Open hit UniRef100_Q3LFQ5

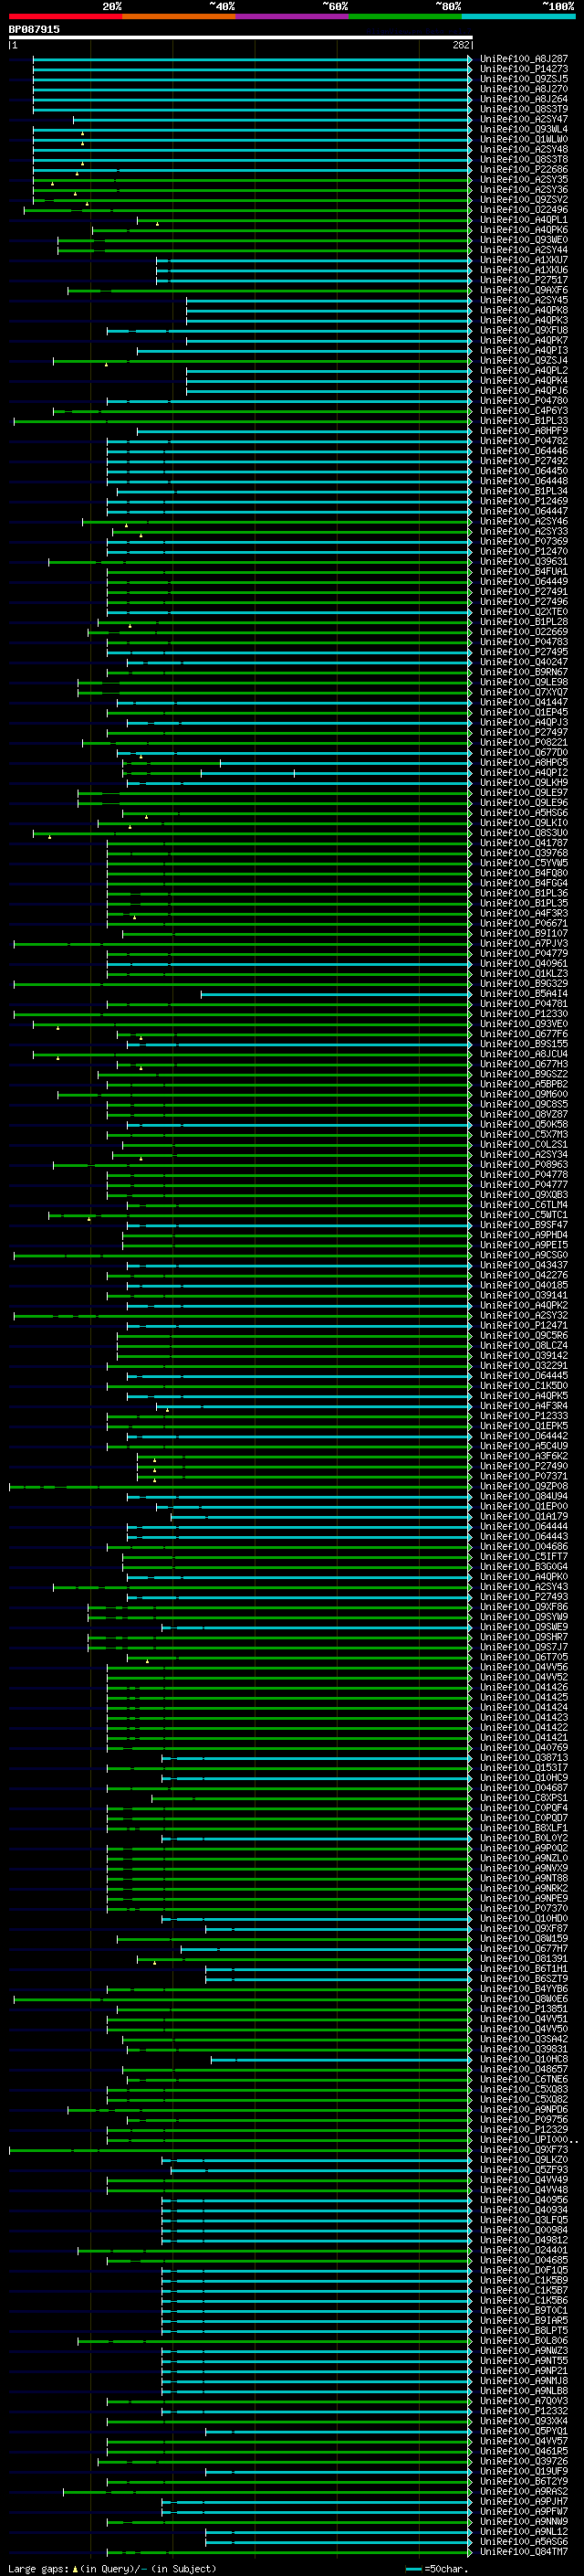coord(524,2220)
